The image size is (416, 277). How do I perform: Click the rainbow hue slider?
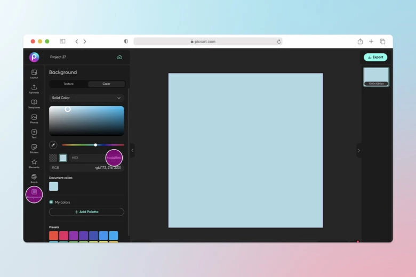coord(93,145)
